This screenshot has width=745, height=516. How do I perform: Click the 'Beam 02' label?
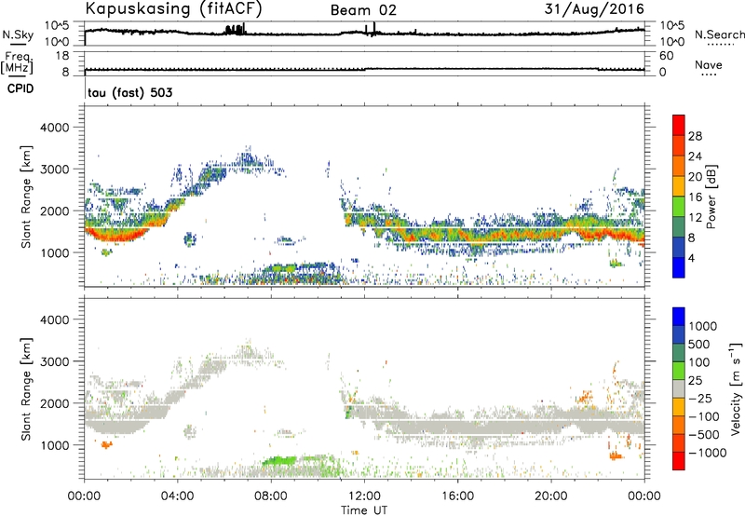point(363,10)
